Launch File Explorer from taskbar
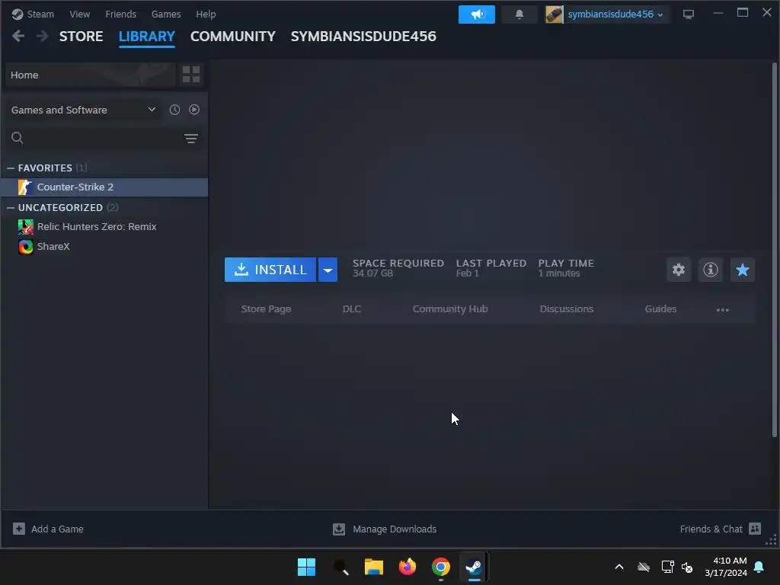780x585 pixels. coord(373,567)
